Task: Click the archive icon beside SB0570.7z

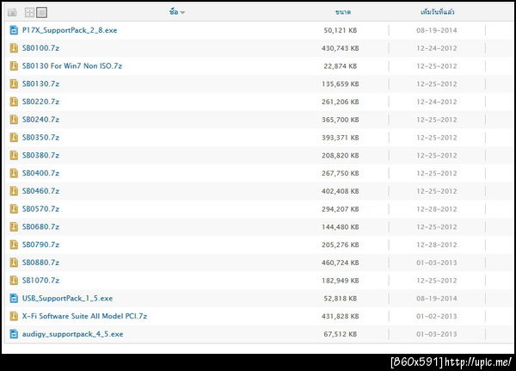Action: point(14,208)
